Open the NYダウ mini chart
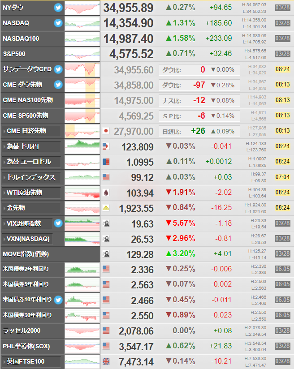Screen dimensions: 294x369 coord(82,8)
